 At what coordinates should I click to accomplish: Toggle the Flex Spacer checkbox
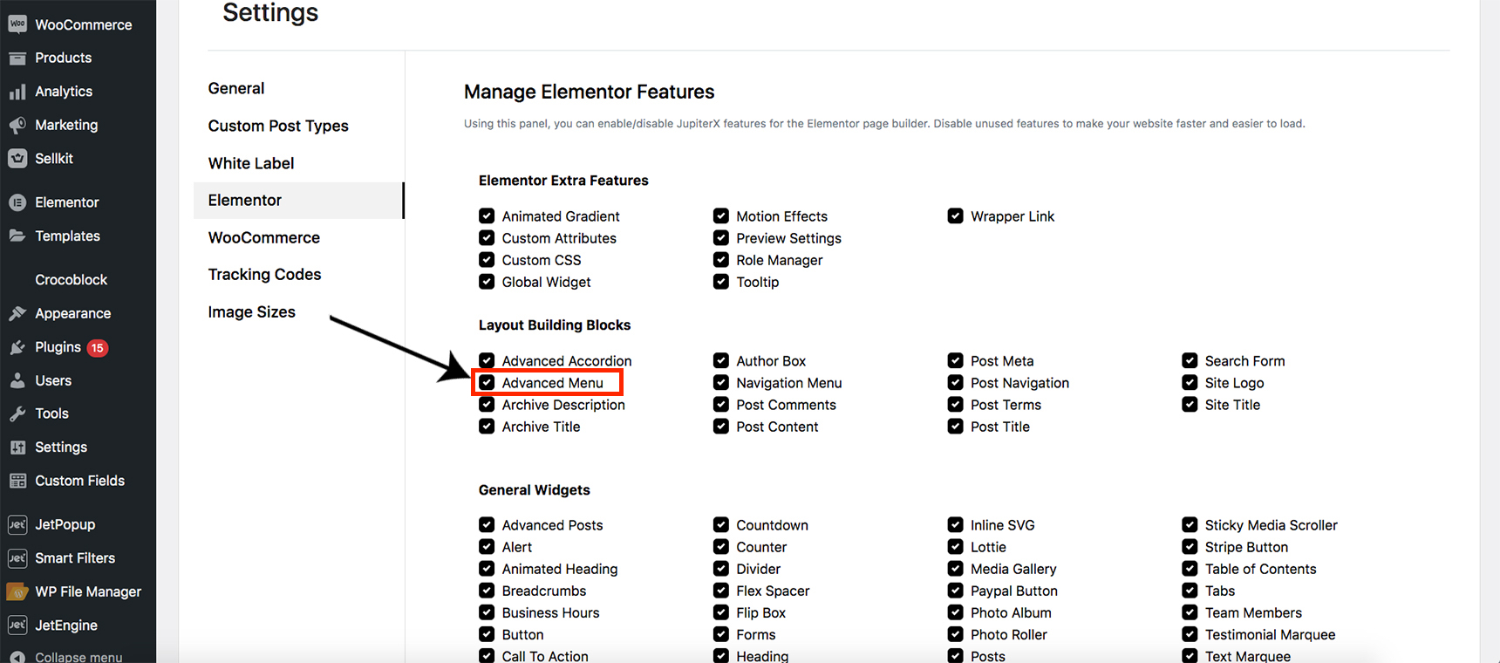click(x=721, y=590)
